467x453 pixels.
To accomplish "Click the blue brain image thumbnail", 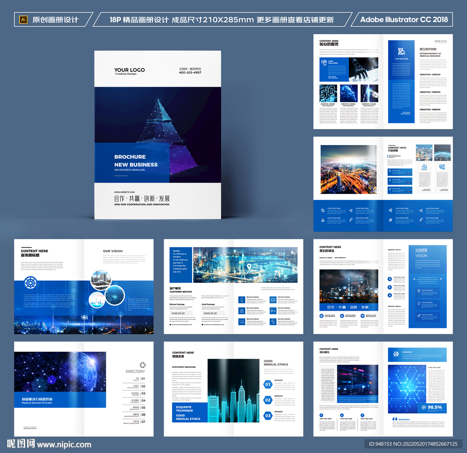I will (349, 93).
